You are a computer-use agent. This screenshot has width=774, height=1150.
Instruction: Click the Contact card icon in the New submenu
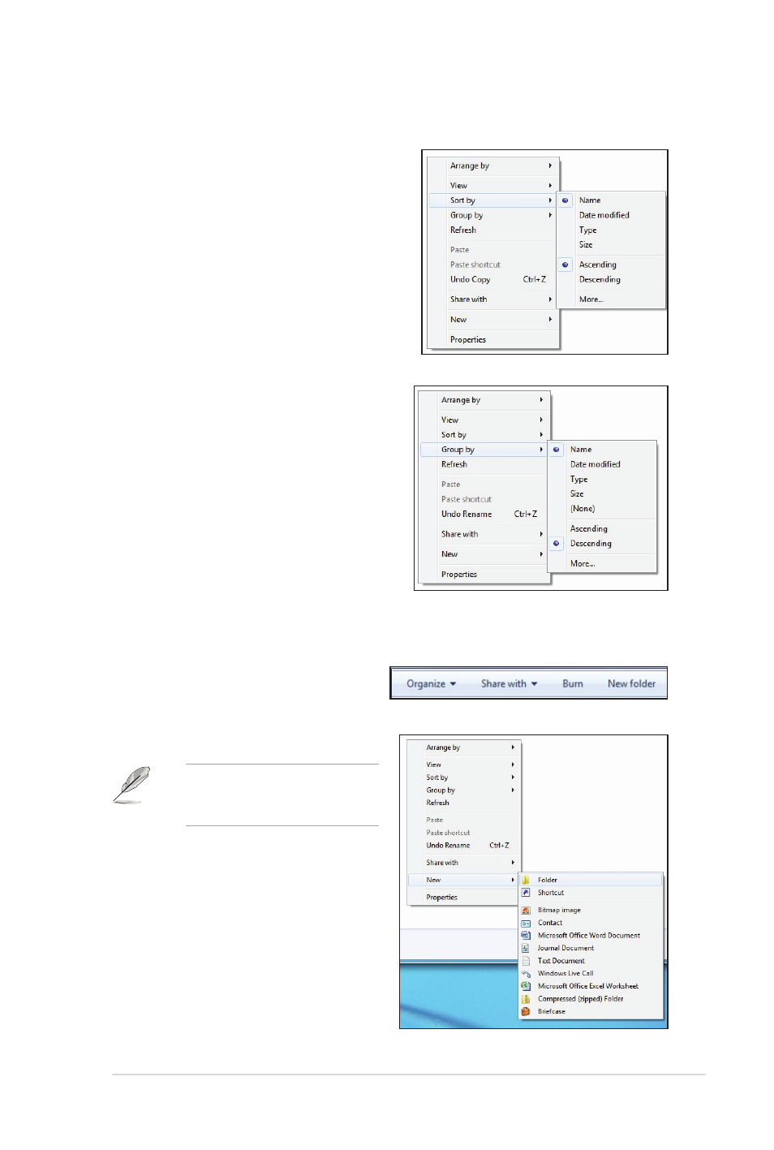[526, 923]
